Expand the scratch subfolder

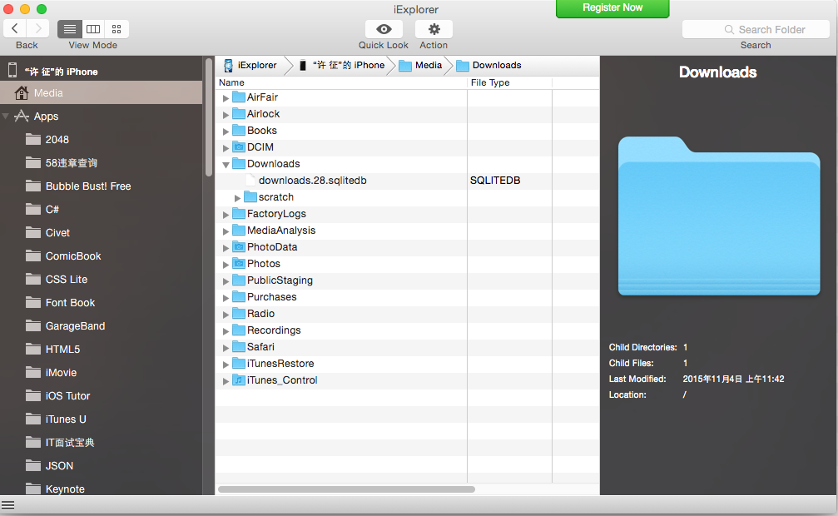(237, 198)
